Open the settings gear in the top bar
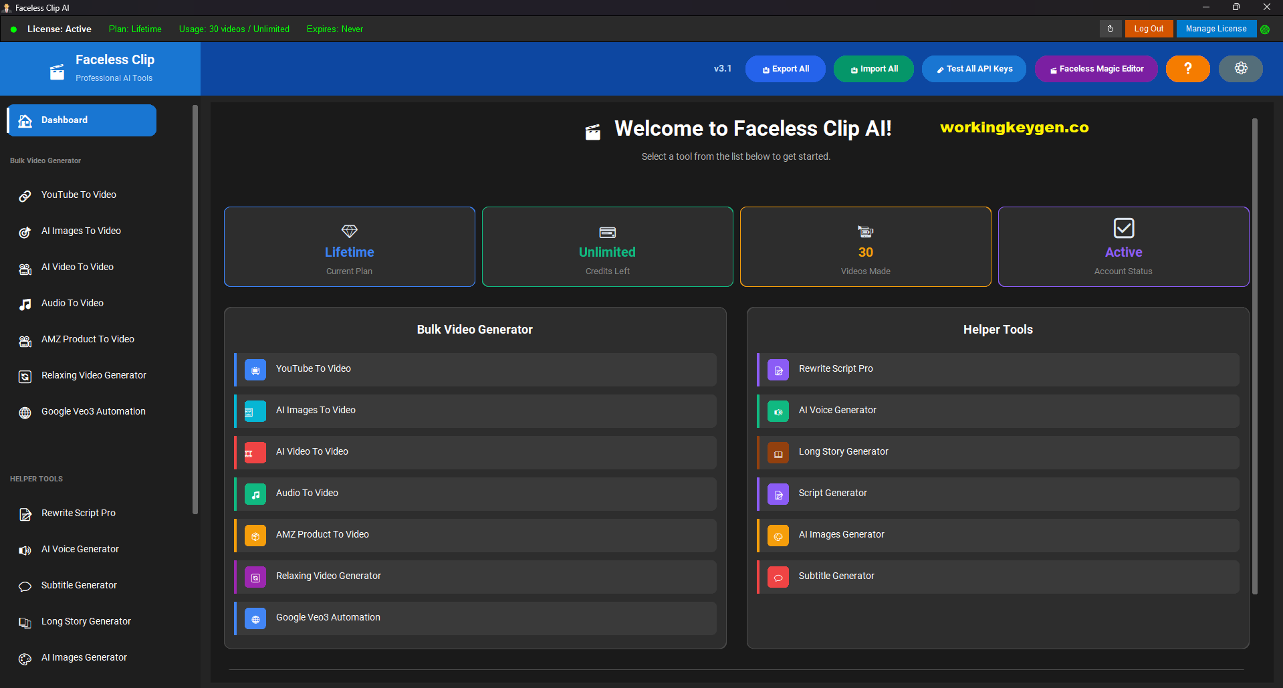This screenshot has height=688, width=1283. click(1240, 68)
